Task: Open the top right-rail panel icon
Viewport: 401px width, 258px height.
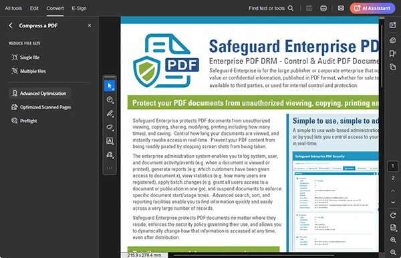Action: pyautogui.click(x=392, y=25)
